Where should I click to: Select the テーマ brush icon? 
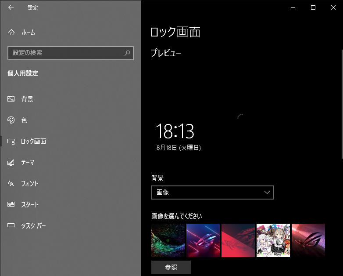pyautogui.click(x=11, y=163)
